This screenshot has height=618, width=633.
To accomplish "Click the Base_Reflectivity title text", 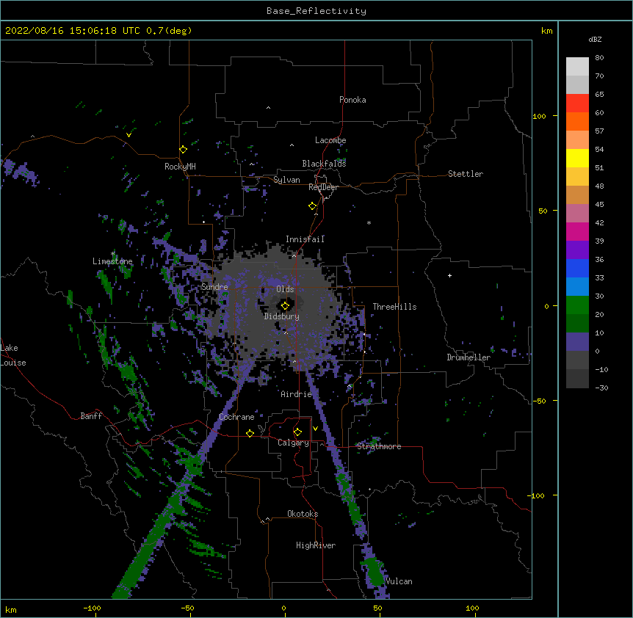I will 316,11.
